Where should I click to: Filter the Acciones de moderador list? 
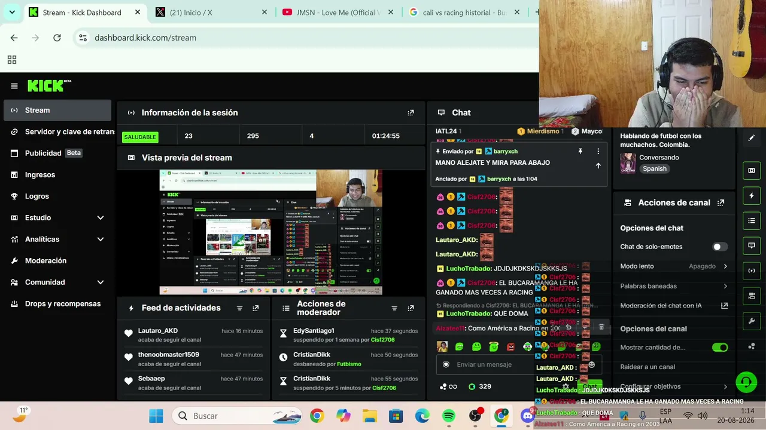pos(394,308)
